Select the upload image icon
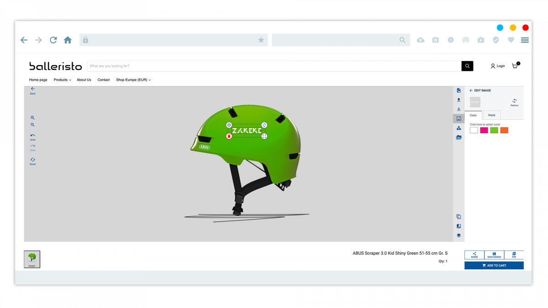The height and width of the screenshot is (308, 548). click(x=458, y=99)
